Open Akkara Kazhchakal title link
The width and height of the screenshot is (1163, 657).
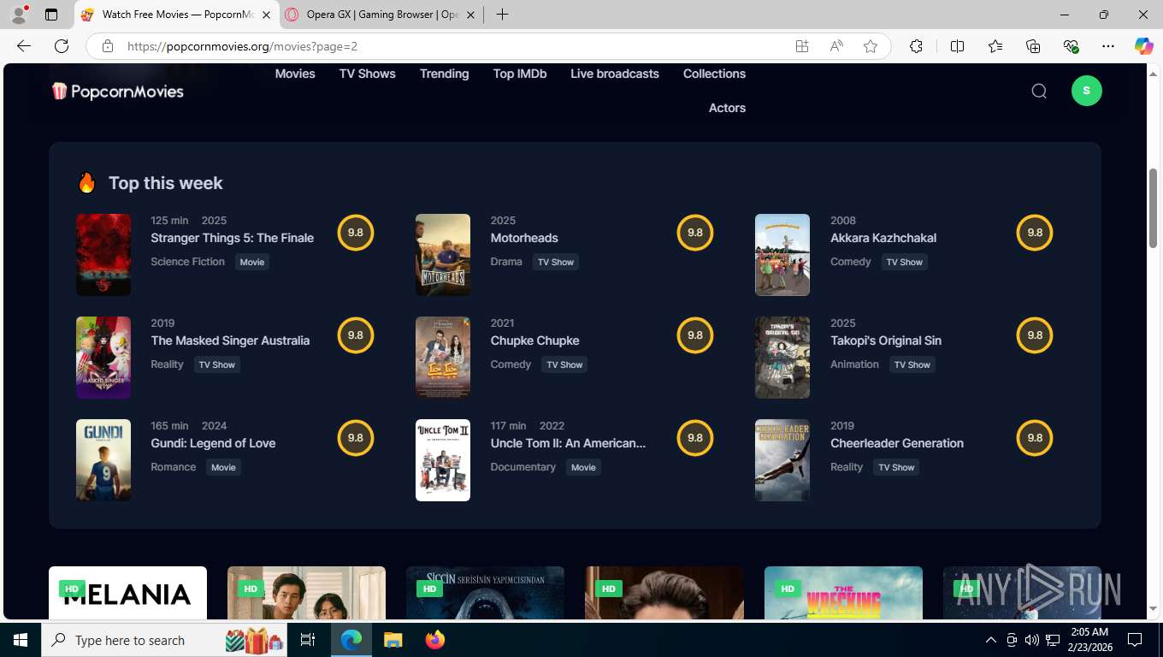coord(883,238)
